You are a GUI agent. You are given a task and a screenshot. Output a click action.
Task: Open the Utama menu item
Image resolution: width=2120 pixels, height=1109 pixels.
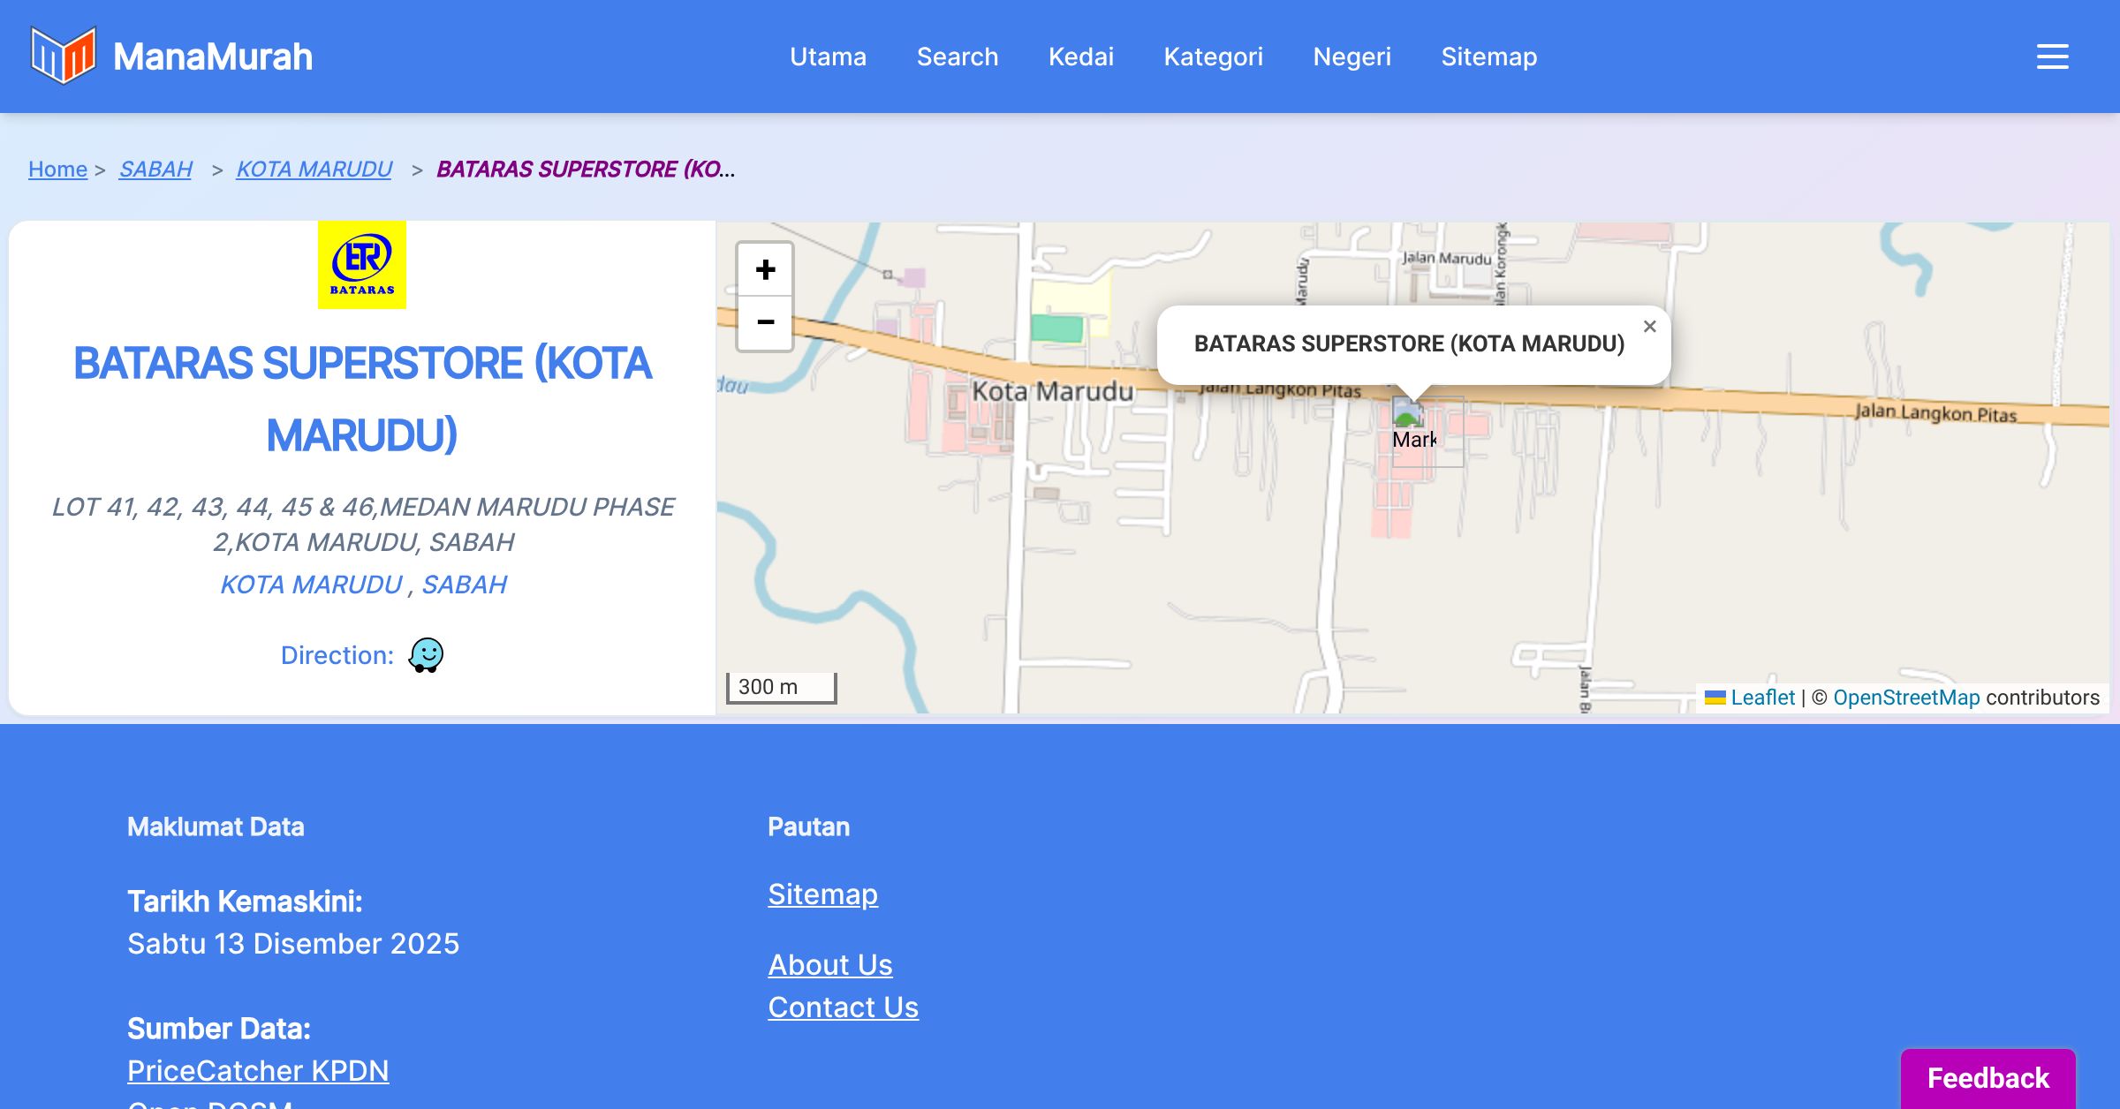tap(828, 57)
